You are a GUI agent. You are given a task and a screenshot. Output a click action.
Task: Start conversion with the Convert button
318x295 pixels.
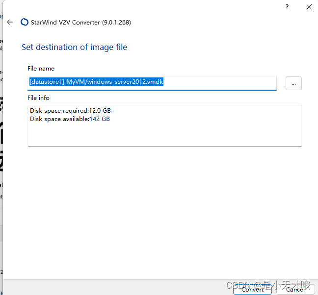[252, 290]
